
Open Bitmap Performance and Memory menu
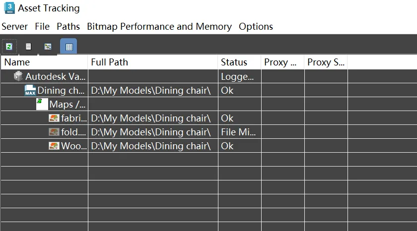click(159, 27)
